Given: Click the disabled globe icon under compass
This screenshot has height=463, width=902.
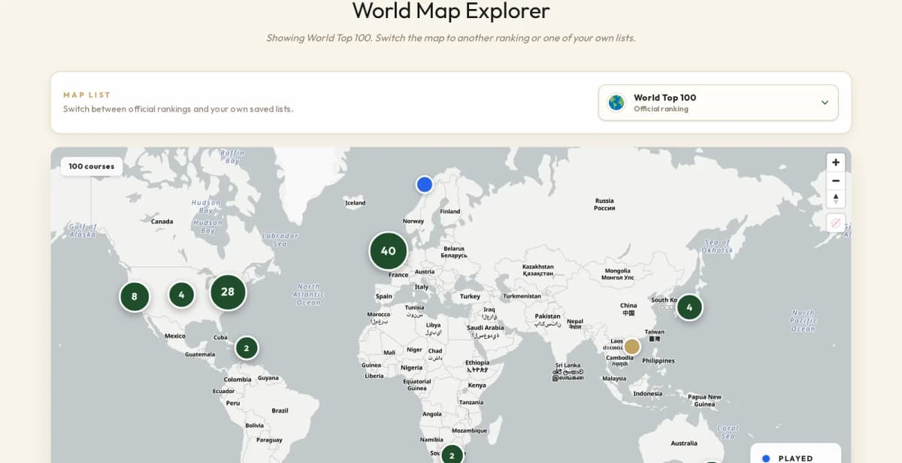Looking at the screenshot, I should (836, 222).
